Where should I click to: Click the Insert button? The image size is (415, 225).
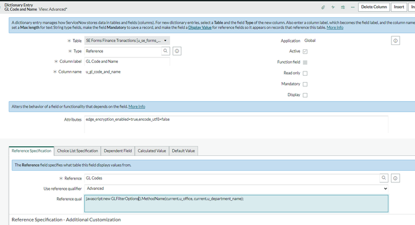[x=399, y=7]
